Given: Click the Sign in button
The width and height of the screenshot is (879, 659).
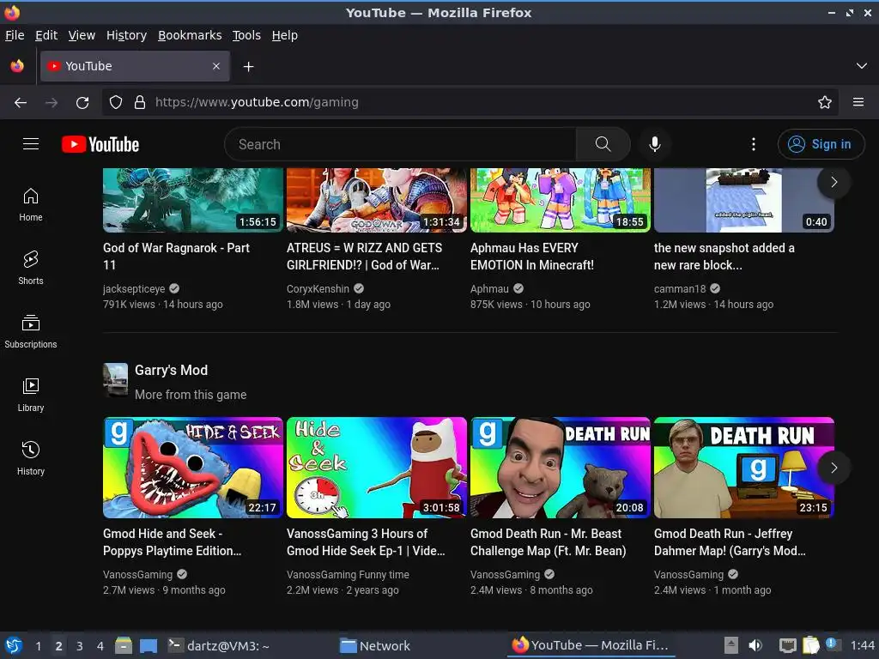Looking at the screenshot, I should tap(821, 144).
